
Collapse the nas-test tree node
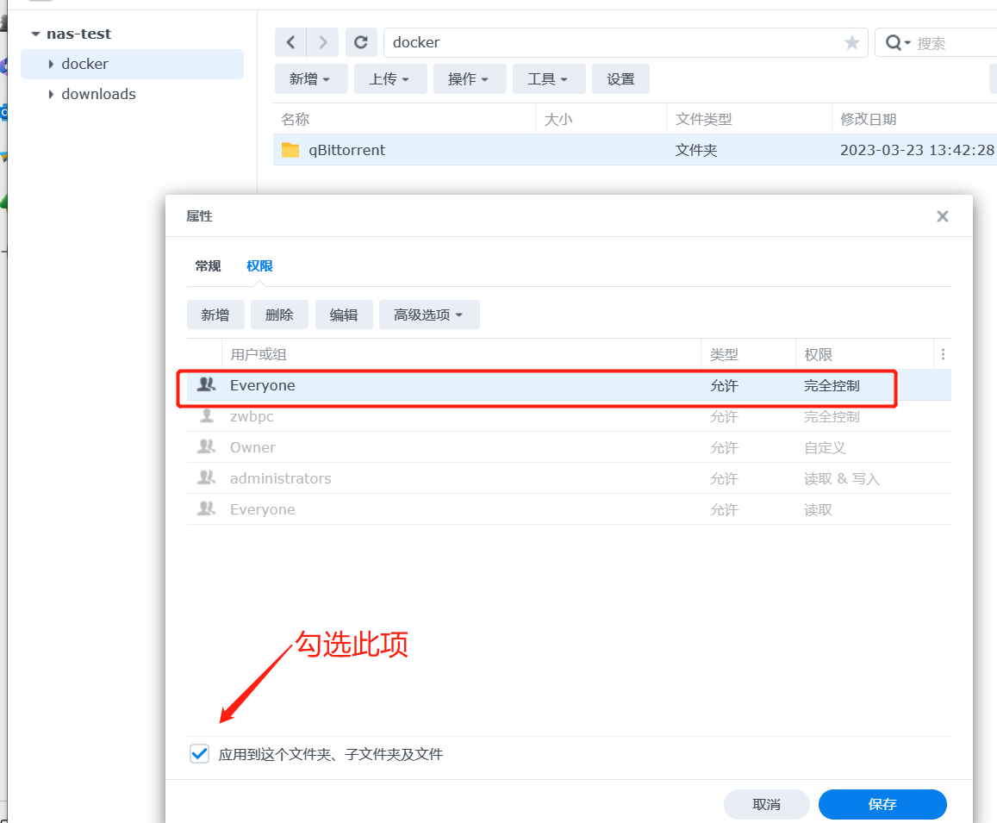(35, 34)
